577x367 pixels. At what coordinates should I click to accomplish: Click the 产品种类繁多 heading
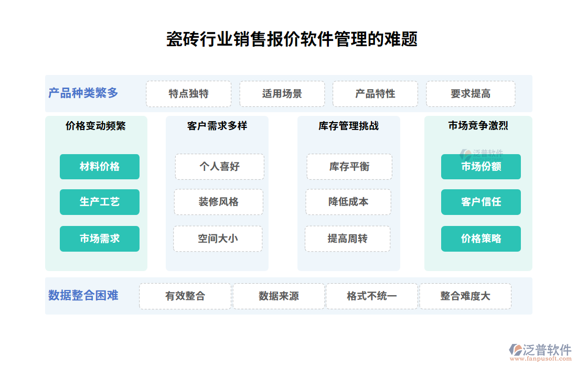click(83, 93)
